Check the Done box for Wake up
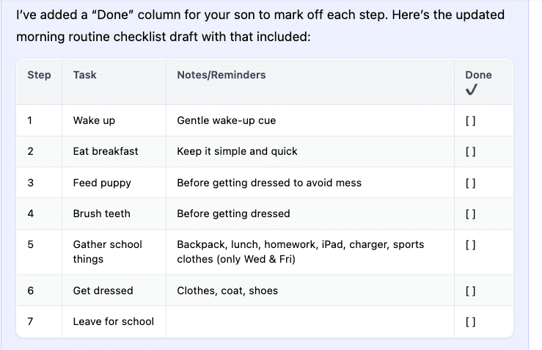Screen dimensions: 542x350 click(471, 120)
